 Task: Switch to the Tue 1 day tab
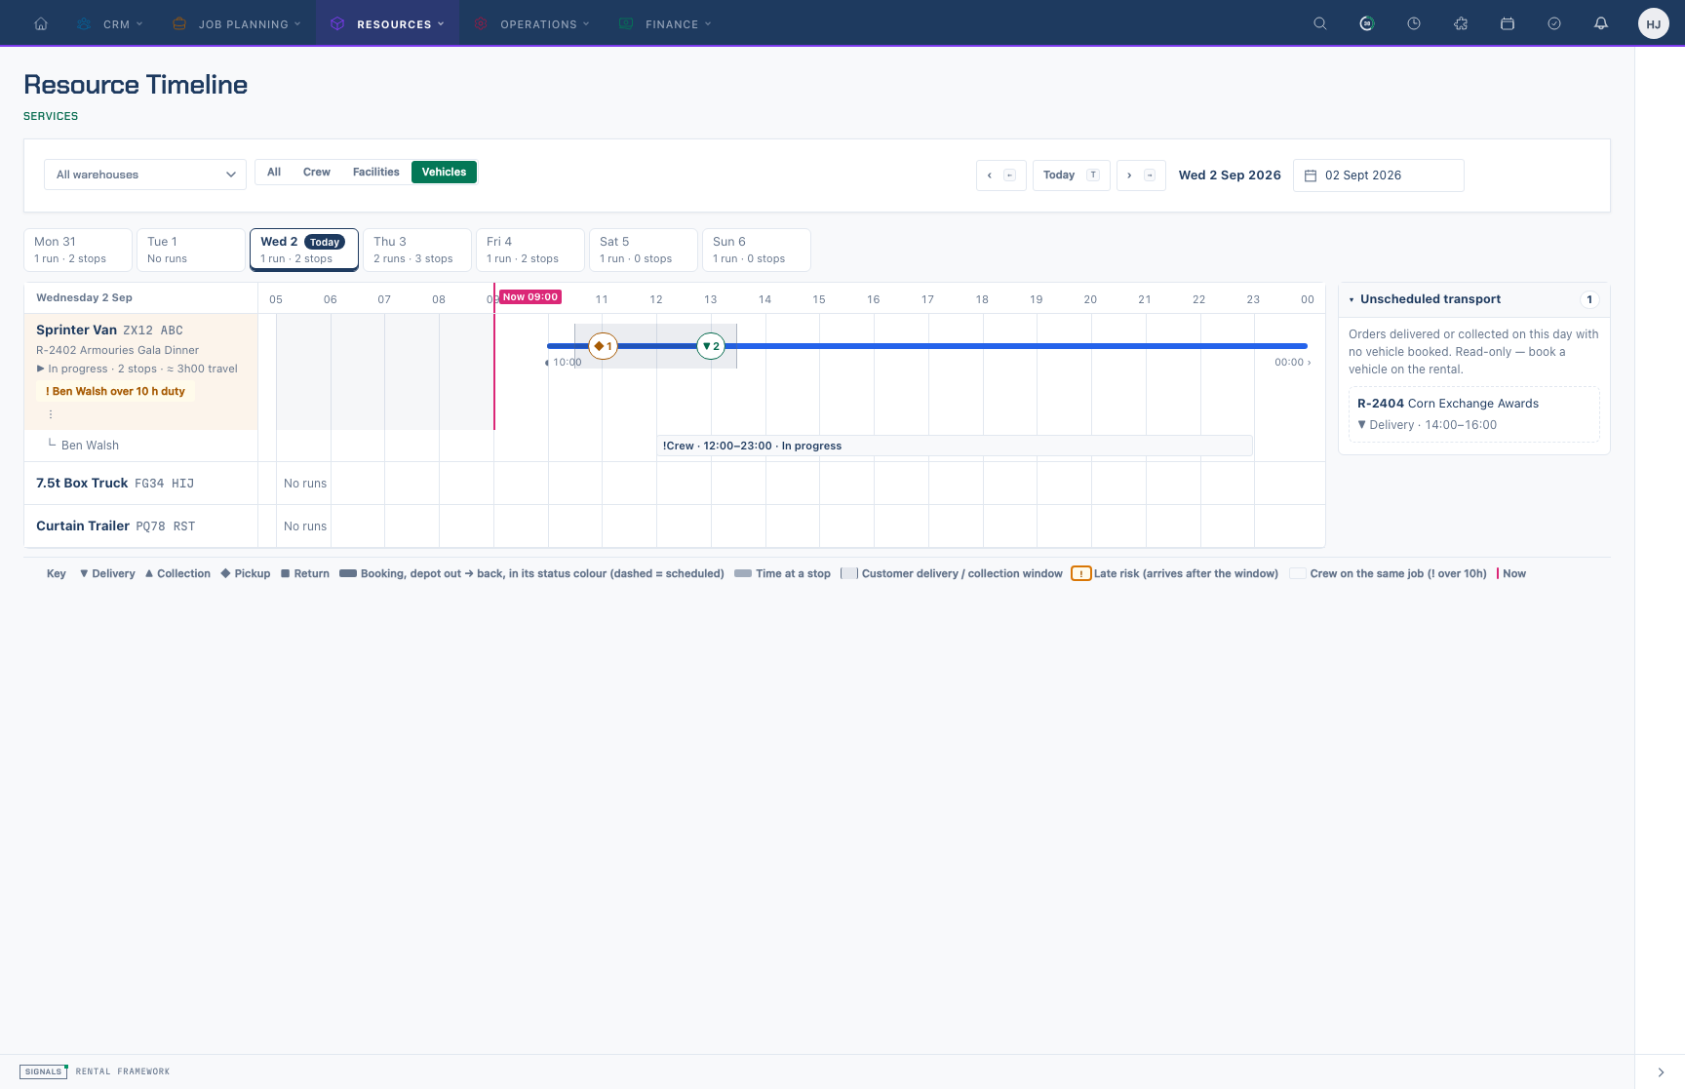click(191, 250)
